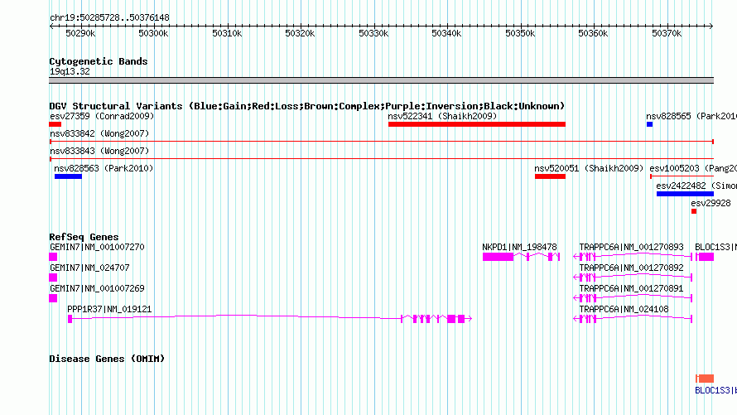Click the 50290k ruler tick label
Viewport: 737px width, 415px height.
pos(80,33)
